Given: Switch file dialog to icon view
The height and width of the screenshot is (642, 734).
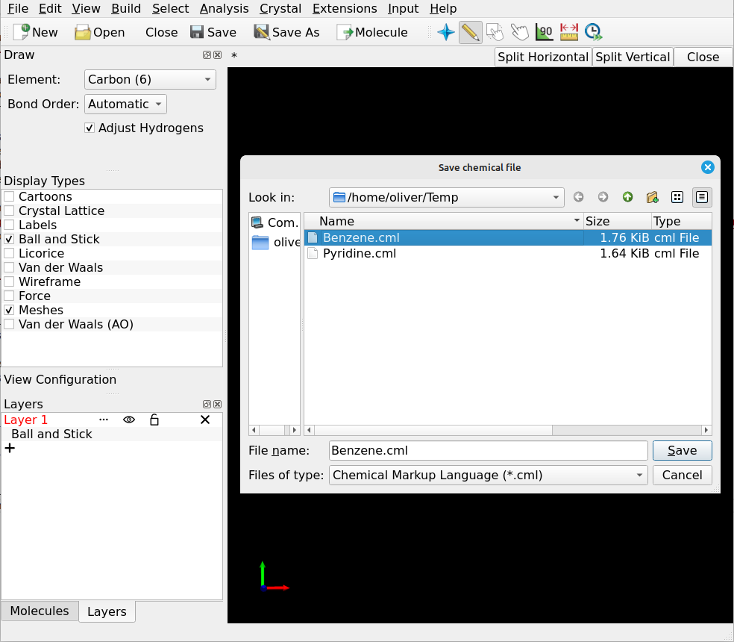Looking at the screenshot, I should pyautogui.click(x=677, y=197).
